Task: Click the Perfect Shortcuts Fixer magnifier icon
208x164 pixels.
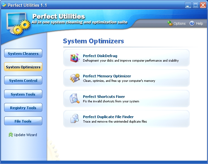Action: click(74, 99)
